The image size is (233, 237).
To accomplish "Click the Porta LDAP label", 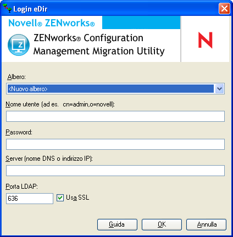I will pos(21,187).
